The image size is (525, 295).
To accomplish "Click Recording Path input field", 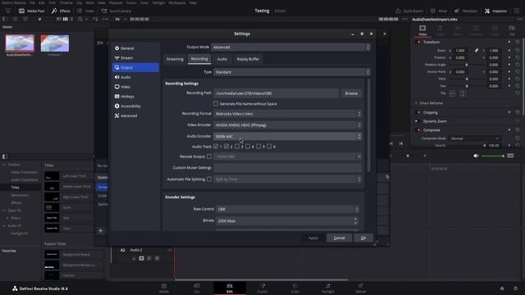I will [x=276, y=93].
